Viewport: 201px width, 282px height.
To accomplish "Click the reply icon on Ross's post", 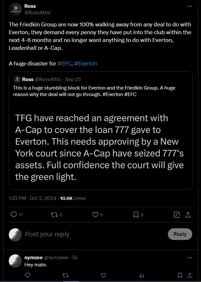I will click(x=14, y=215).
